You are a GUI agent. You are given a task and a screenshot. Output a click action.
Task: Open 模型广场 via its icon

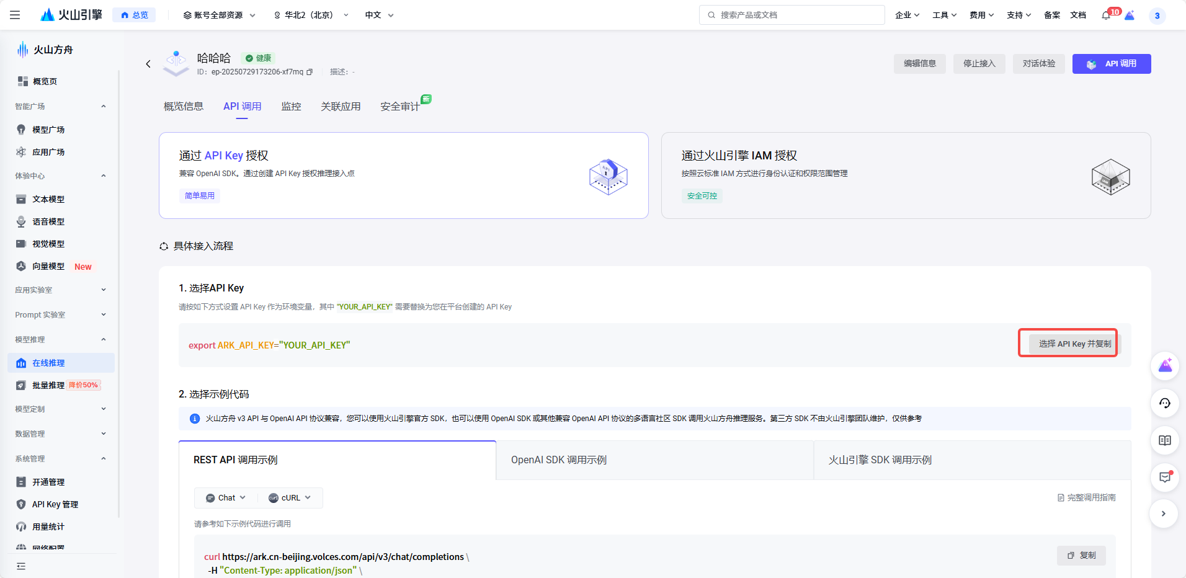pyautogui.click(x=21, y=130)
